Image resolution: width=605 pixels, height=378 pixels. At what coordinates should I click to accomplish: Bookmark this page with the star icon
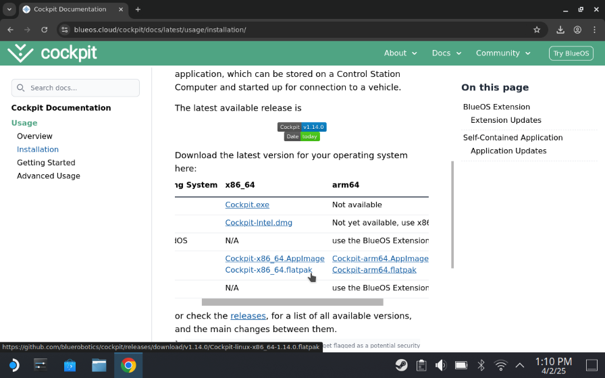pos(537,30)
